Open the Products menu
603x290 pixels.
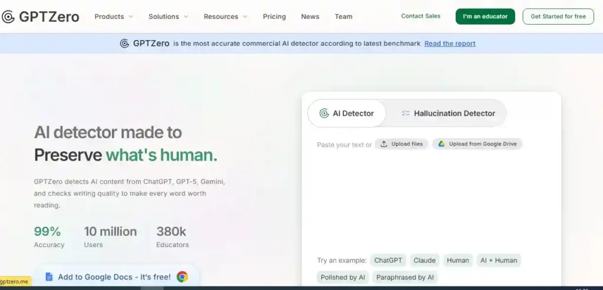click(114, 16)
